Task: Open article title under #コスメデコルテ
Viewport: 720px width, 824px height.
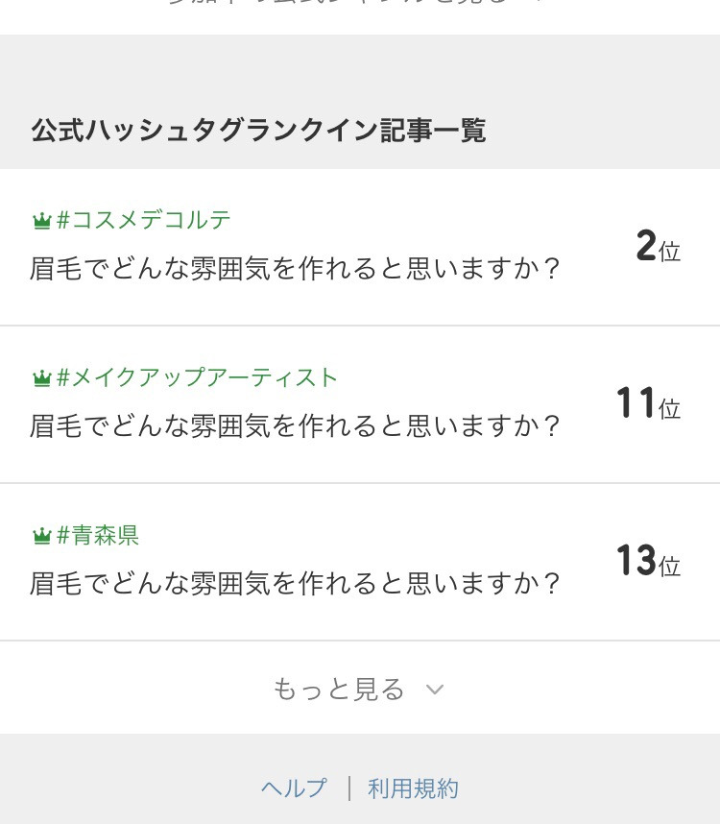Action: coord(294,268)
